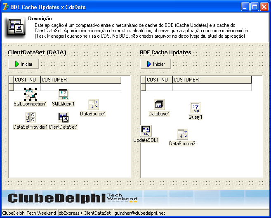Select the ClientDataSet (DATA) label

tap(37, 53)
